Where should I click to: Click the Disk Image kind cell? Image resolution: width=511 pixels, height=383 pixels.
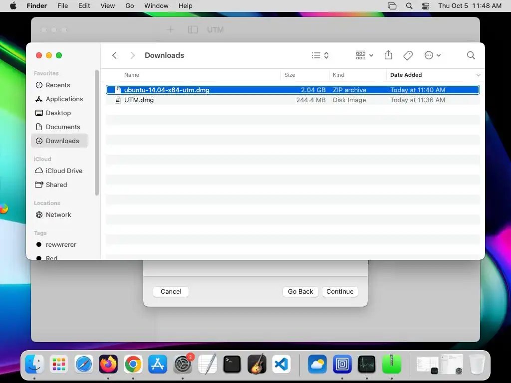(349, 100)
